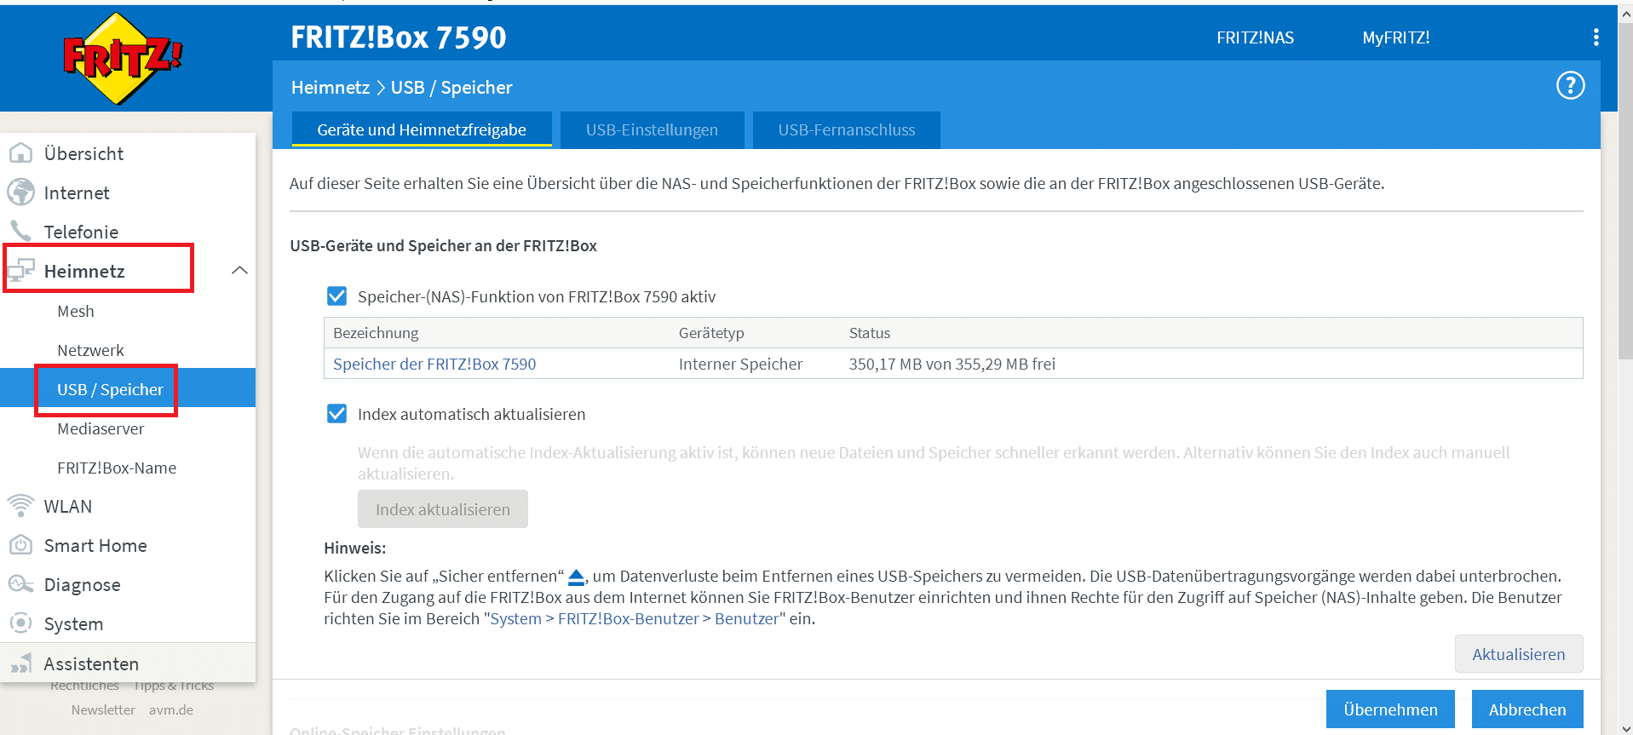Select Geräte und Heimnetzfreigabe tab
1633x735 pixels.
pos(422,129)
